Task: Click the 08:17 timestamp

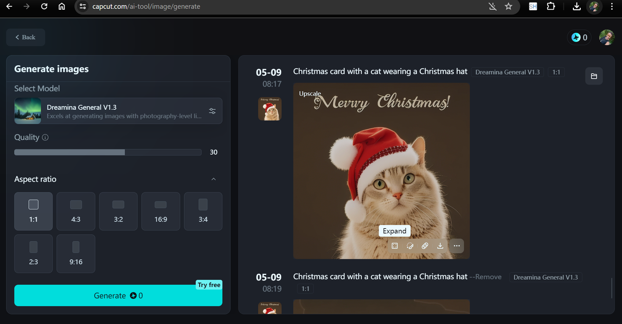Action: tap(272, 84)
